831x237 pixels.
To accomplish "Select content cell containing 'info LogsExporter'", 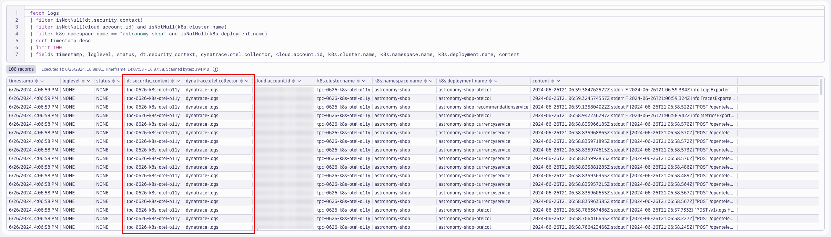I will [x=633, y=90].
